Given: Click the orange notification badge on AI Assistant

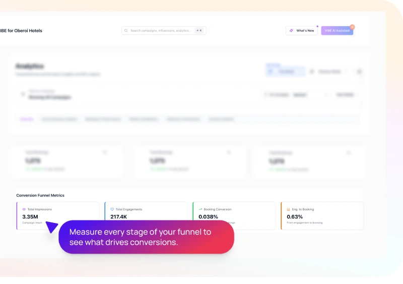Looking at the screenshot, I should [352, 27].
